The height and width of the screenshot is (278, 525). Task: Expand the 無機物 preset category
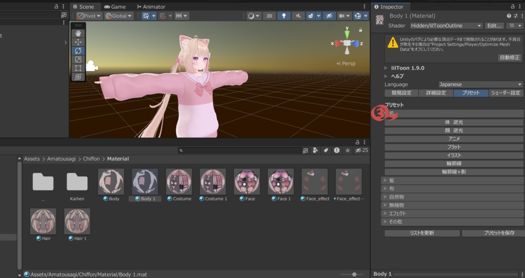tap(452, 205)
